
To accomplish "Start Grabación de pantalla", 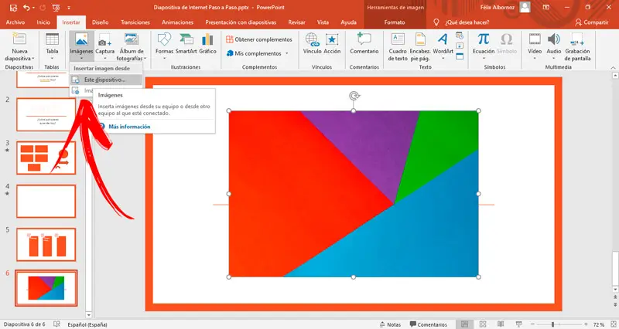I will click(577, 46).
